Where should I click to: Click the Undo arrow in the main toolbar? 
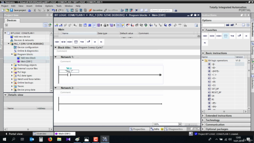(53, 10)
